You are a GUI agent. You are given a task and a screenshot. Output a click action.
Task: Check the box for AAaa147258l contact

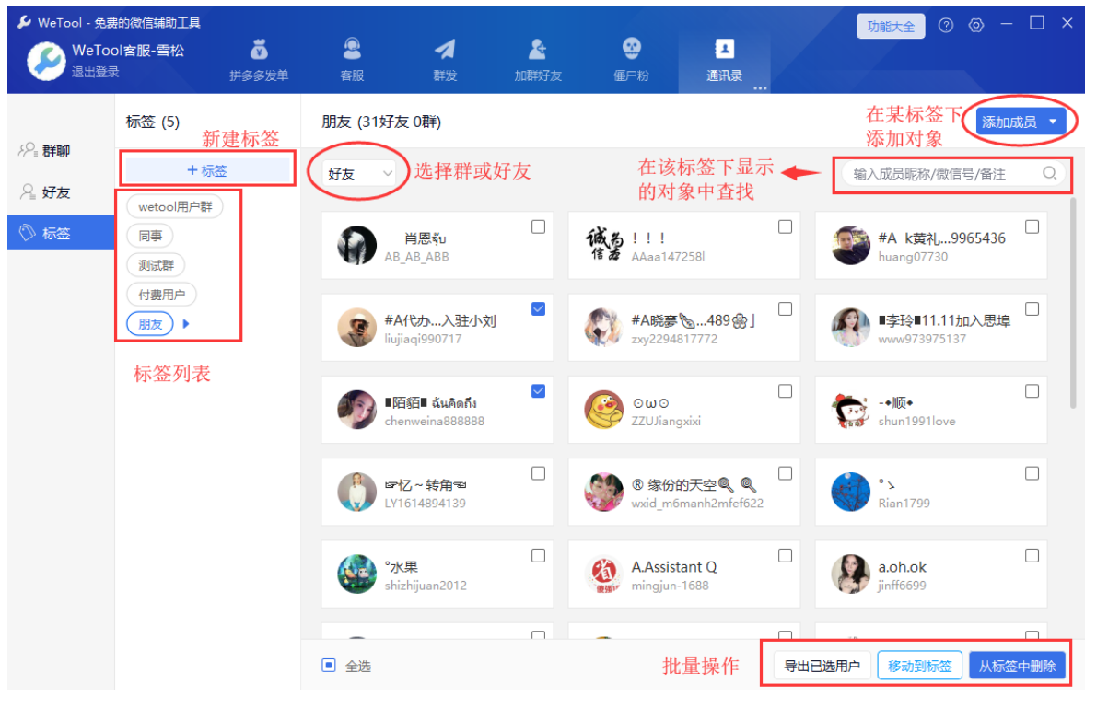[x=786, y=227]
